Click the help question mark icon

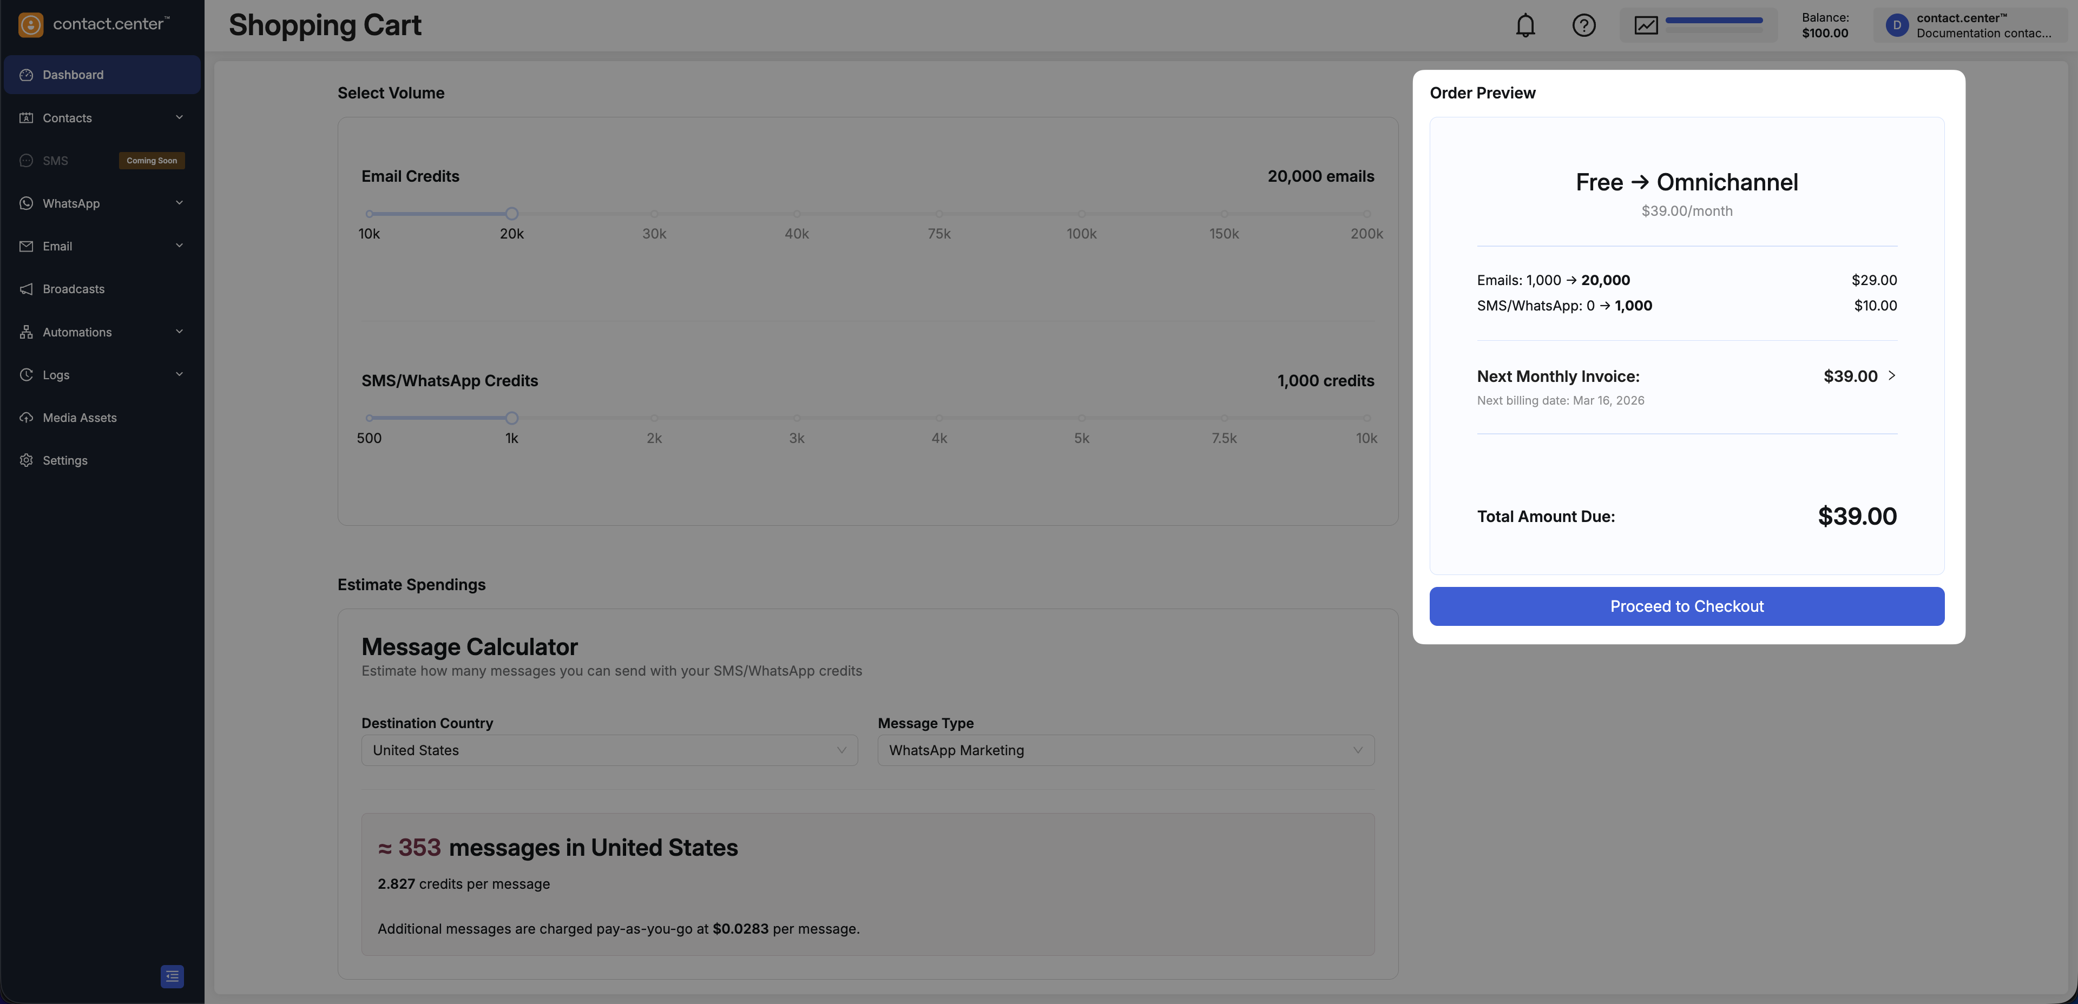point(1583,26)
